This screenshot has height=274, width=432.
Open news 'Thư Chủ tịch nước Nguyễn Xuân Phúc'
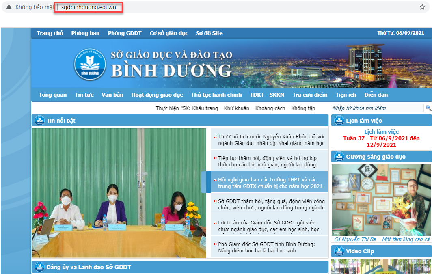(x=271, y=140)
